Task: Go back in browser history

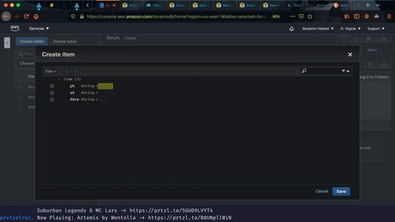Action: 6,17
